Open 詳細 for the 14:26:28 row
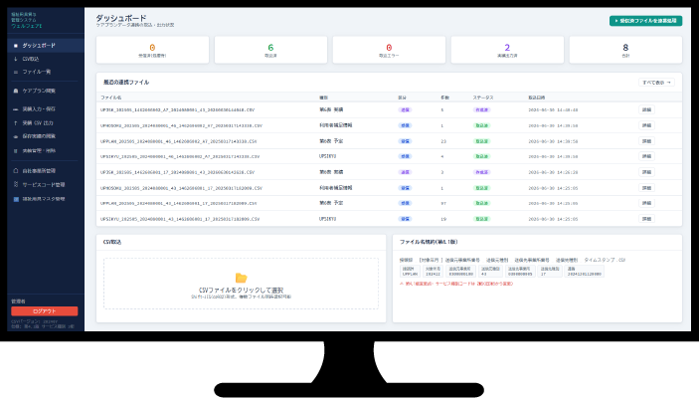 pos(646,172)
